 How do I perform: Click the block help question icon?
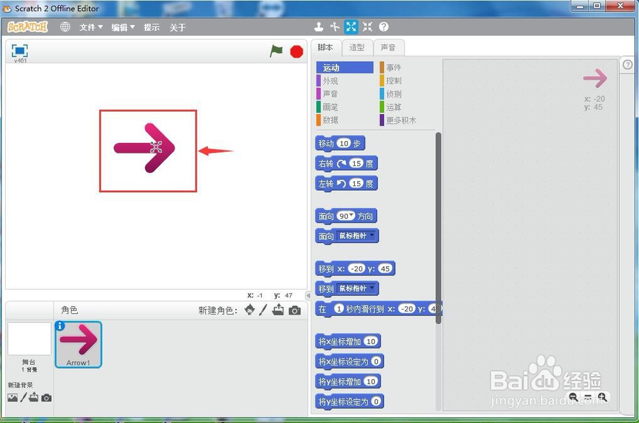[x=383, y=27]
